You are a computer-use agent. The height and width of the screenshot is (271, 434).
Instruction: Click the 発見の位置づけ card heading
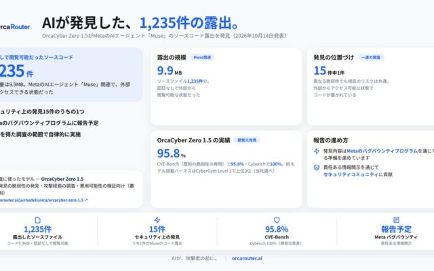coord(334,57)
